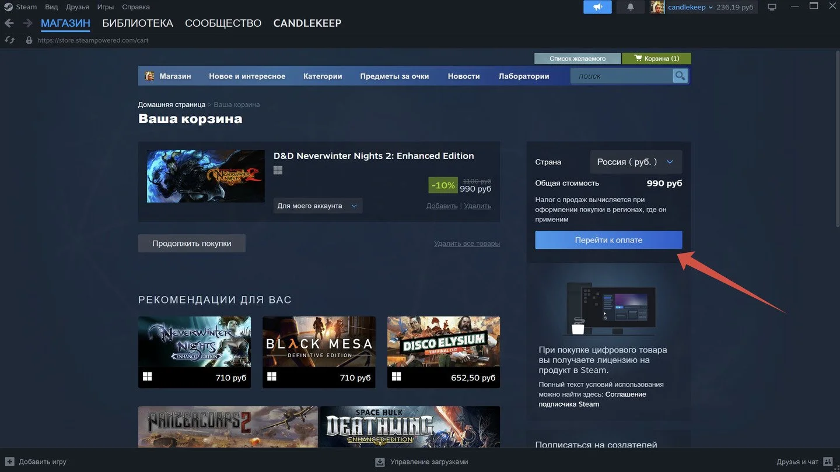Click the store search input field
The width and height of the screenshot is (840, 472).
622,76
